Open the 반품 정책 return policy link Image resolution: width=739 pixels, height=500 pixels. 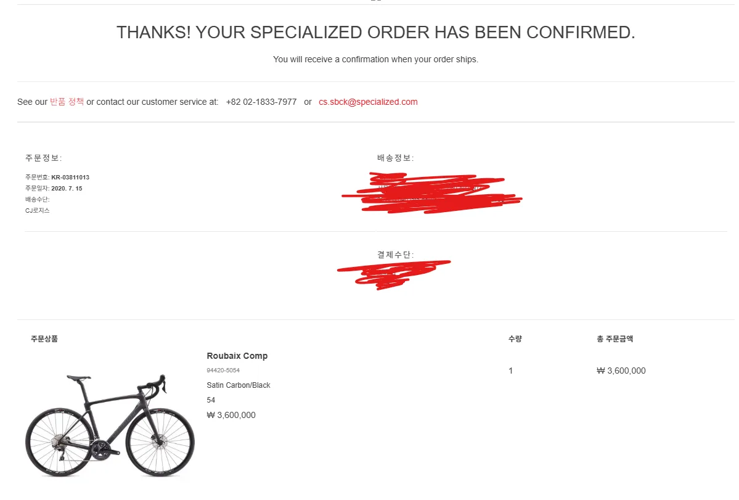(x=67, y=102)
